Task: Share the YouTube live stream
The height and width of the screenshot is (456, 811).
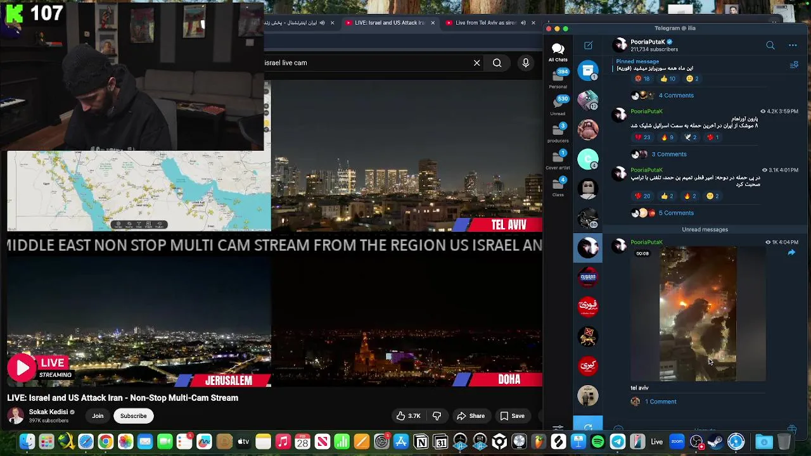Action: coord(471,416)
